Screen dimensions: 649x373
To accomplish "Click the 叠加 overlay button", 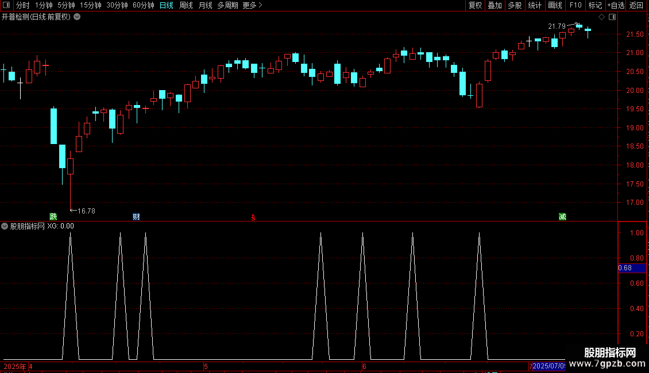I will [495, 5].
